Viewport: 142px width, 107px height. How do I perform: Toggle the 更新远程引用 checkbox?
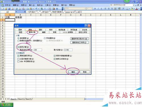click(x=18, y=56)
